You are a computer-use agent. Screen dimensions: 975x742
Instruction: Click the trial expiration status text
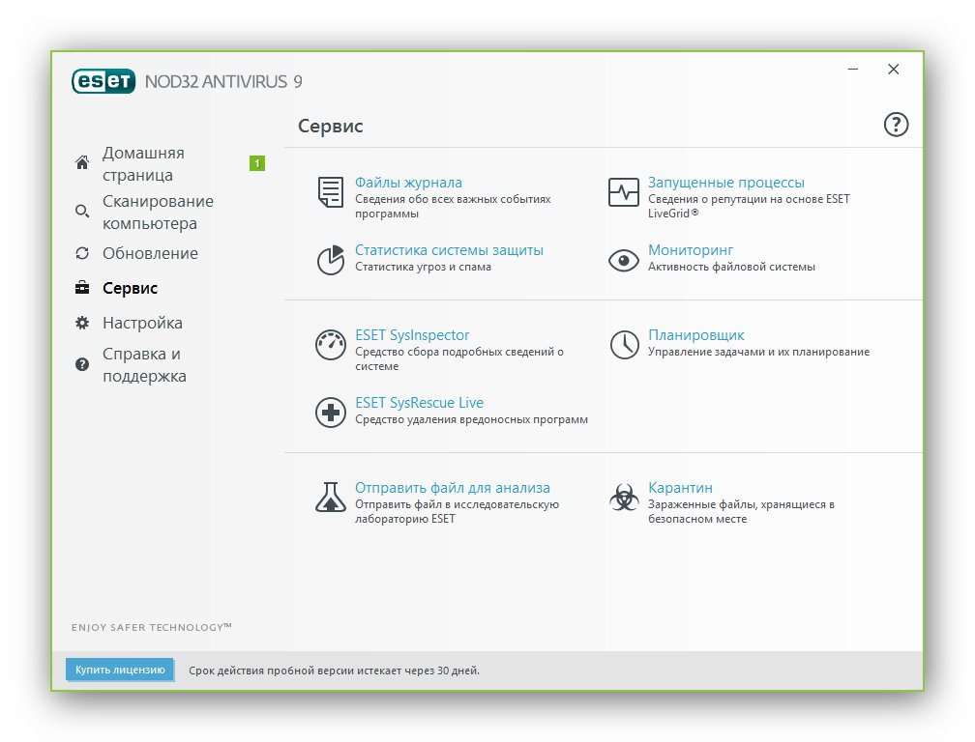click(334, 671)
